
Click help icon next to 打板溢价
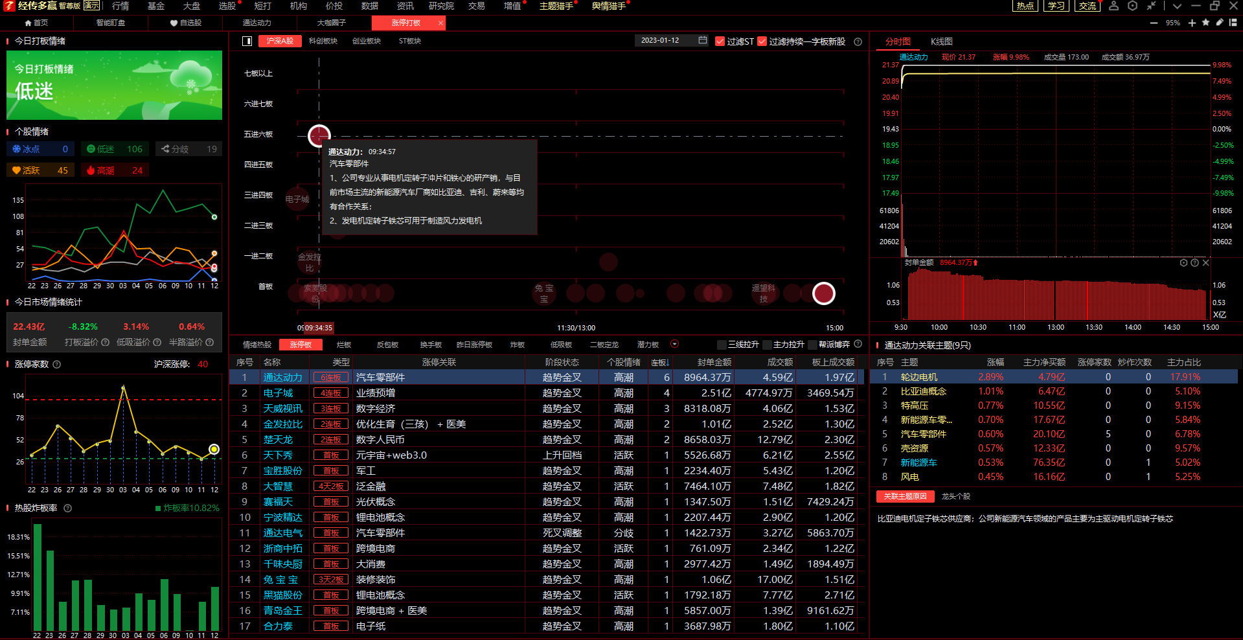pos(105,342)
